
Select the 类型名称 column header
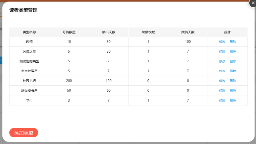(29, 32)
